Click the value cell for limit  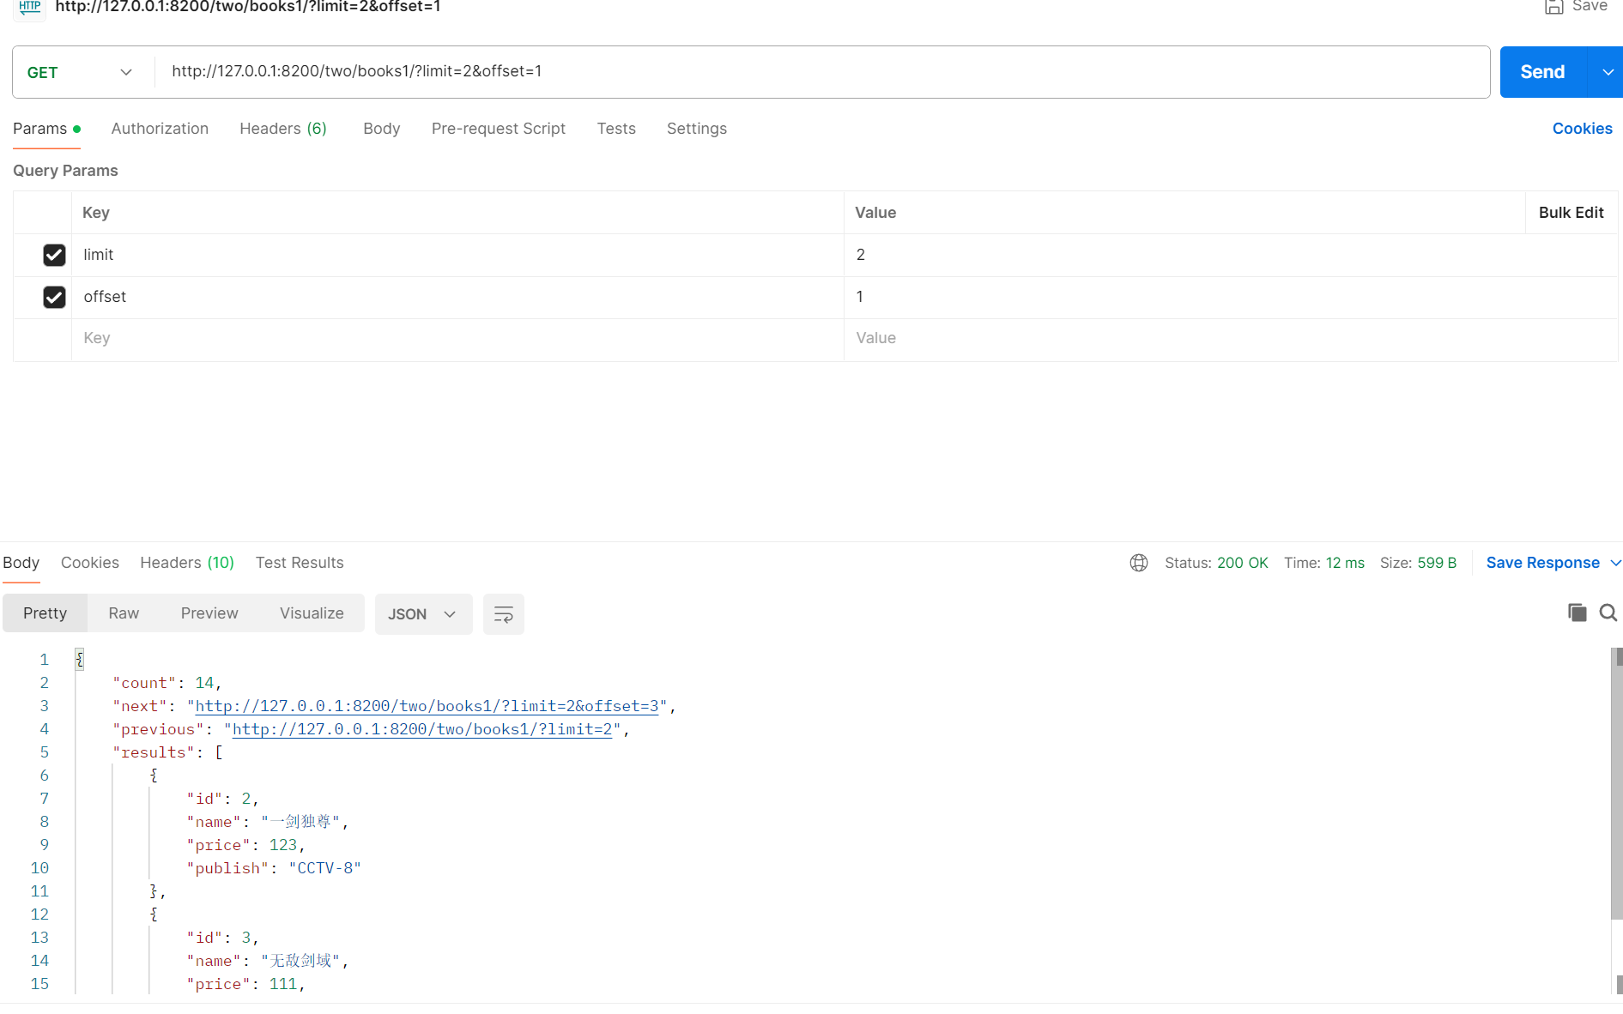[x=1231, y=255]
